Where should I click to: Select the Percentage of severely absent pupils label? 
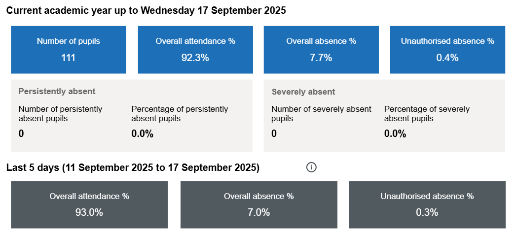click(427, 113)
